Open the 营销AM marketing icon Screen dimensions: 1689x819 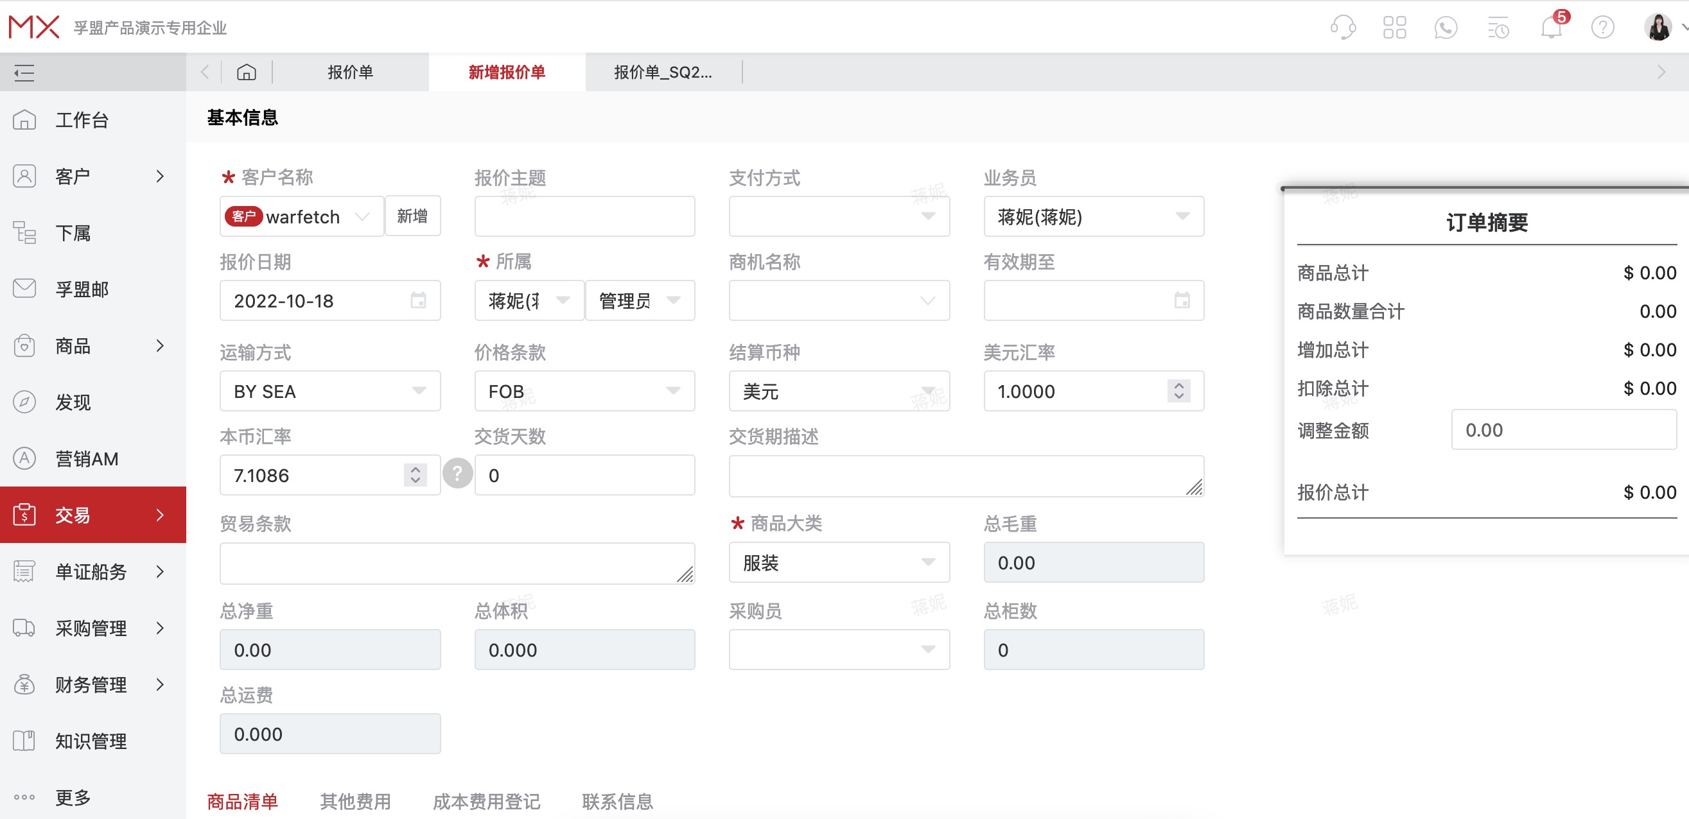(x=24, y=459)
